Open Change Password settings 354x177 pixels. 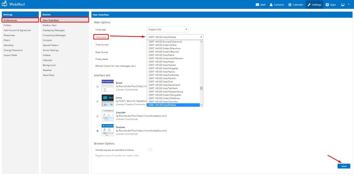point(13,50)
